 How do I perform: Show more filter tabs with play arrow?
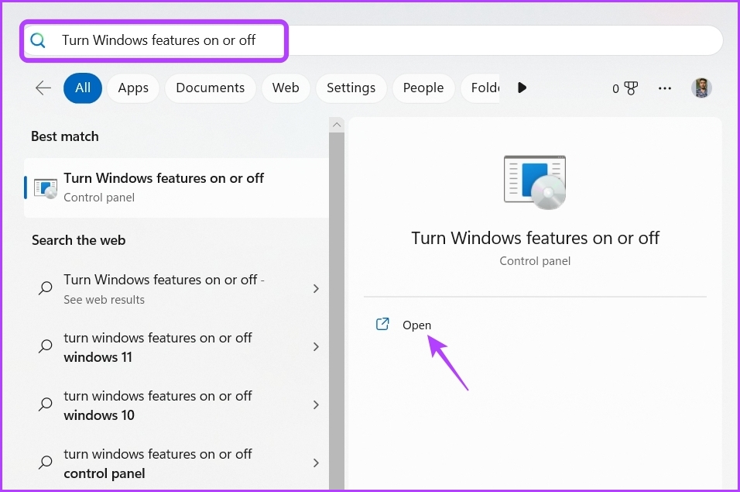[522, 88]
